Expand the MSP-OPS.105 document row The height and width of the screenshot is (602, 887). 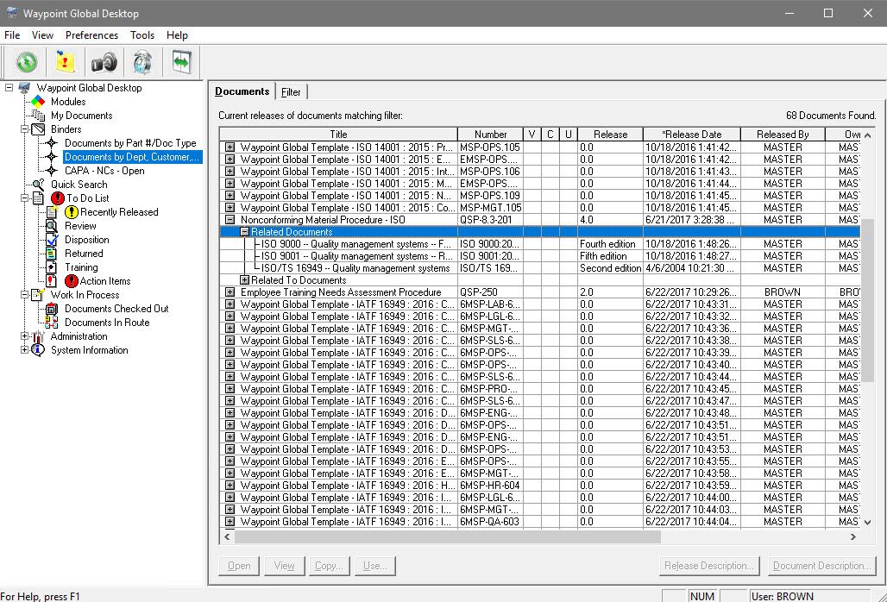pyautogui.click(x=230, y=147)
